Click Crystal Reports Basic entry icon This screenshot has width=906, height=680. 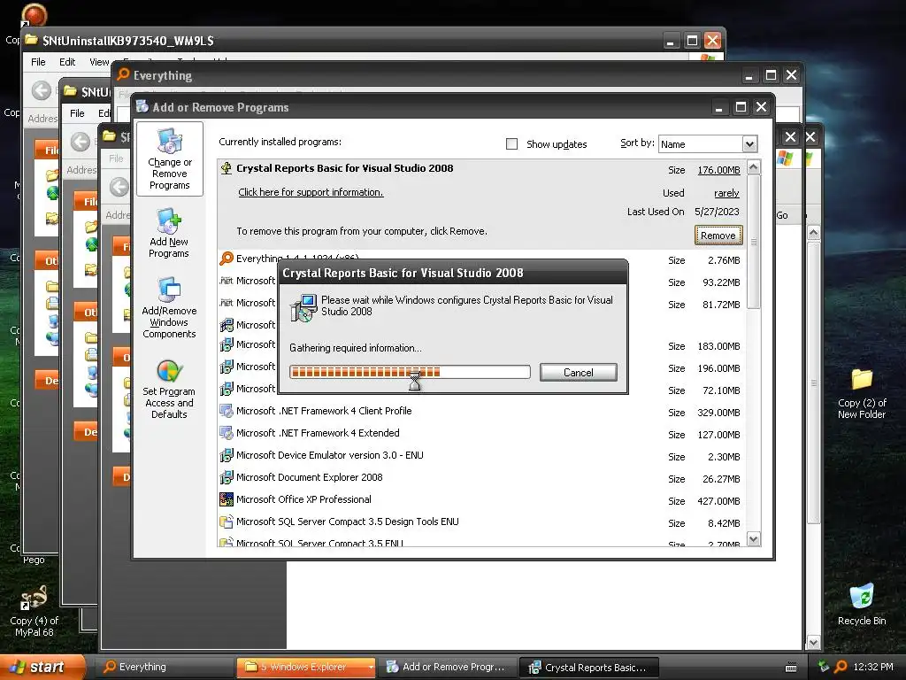pos(226,168)
